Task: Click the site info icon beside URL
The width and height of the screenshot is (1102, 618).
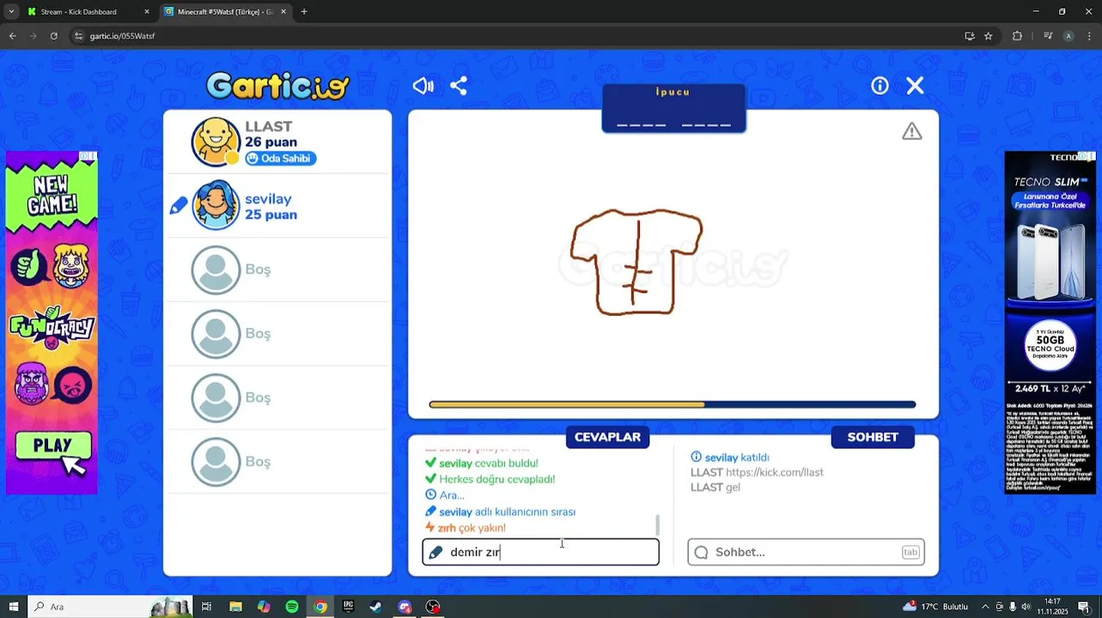Action: [x=78, y=36]
